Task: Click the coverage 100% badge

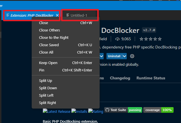Action: [158, 110]
